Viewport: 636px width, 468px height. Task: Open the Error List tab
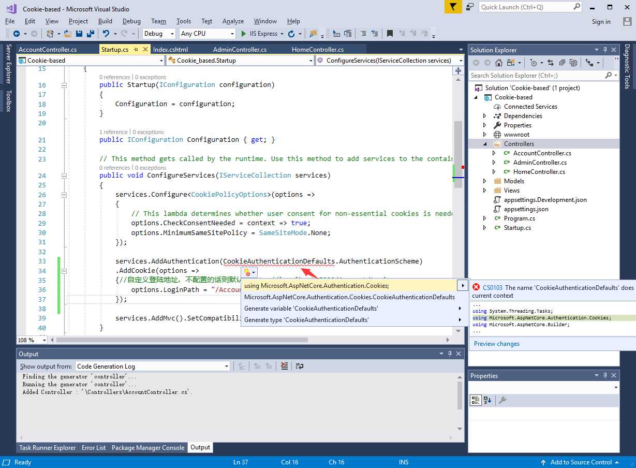pyautogui.click(x=94, y=448)
